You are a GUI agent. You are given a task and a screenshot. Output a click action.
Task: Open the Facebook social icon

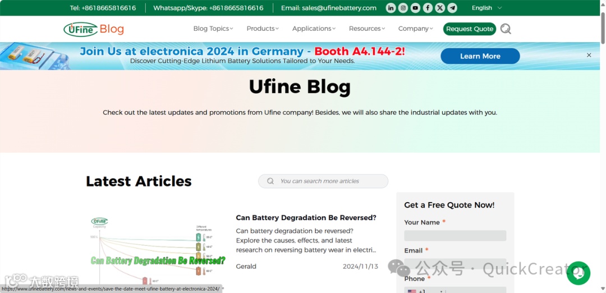[x=428, y=8]
